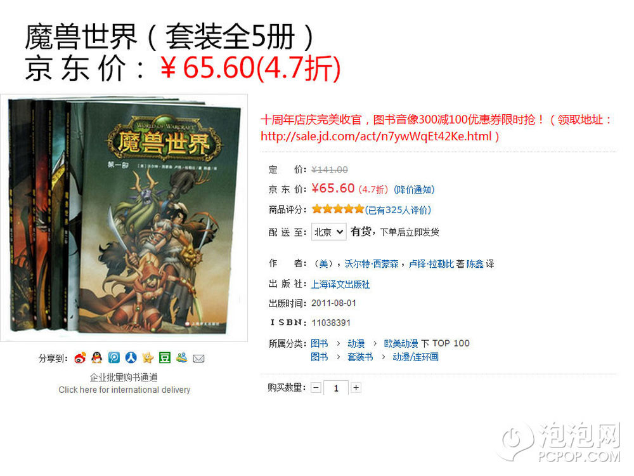Click the World of Warcraft book cover image
This screenshot has height=476, width=634.
pyautogui.click(x=124, y=218)
